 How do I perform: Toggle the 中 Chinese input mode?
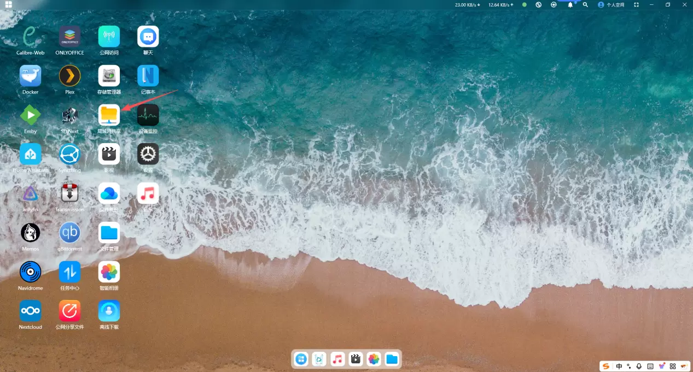(x=619, y=366)
